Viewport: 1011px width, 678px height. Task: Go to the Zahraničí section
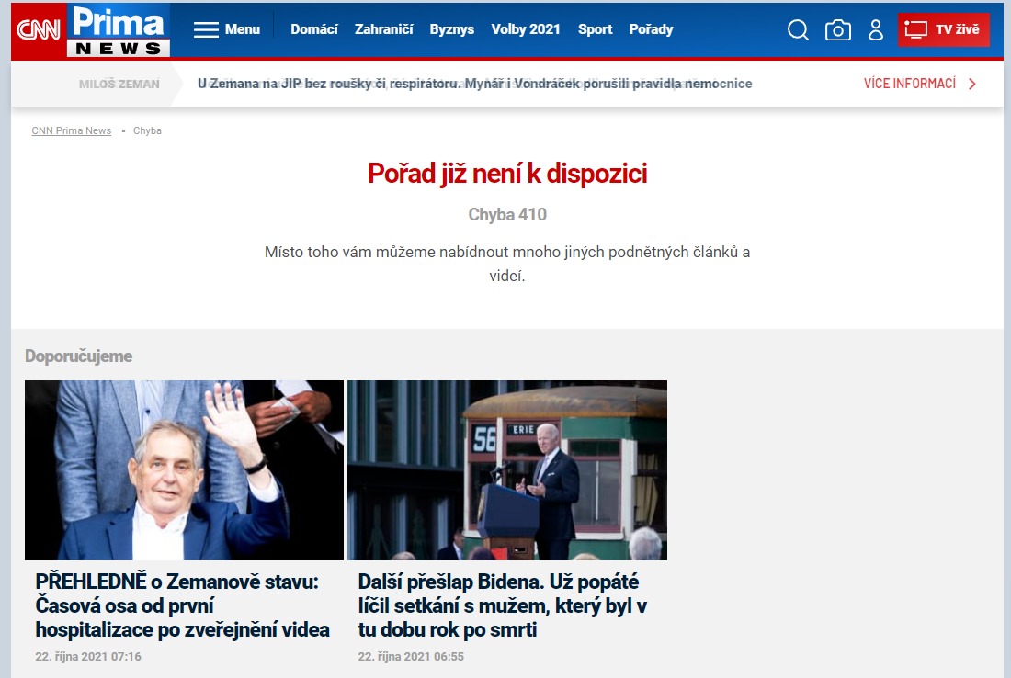(x=383, y=29)
